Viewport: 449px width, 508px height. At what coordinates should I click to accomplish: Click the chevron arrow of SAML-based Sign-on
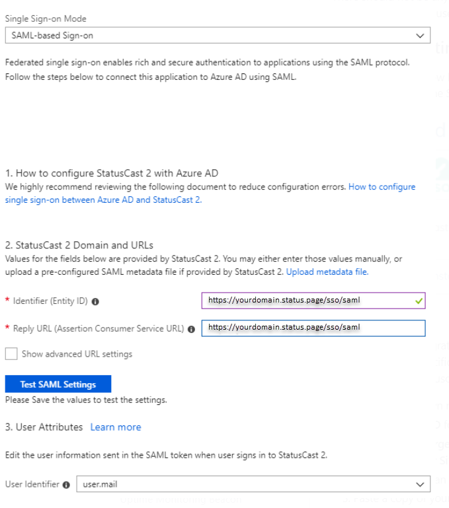coord(420,36)
